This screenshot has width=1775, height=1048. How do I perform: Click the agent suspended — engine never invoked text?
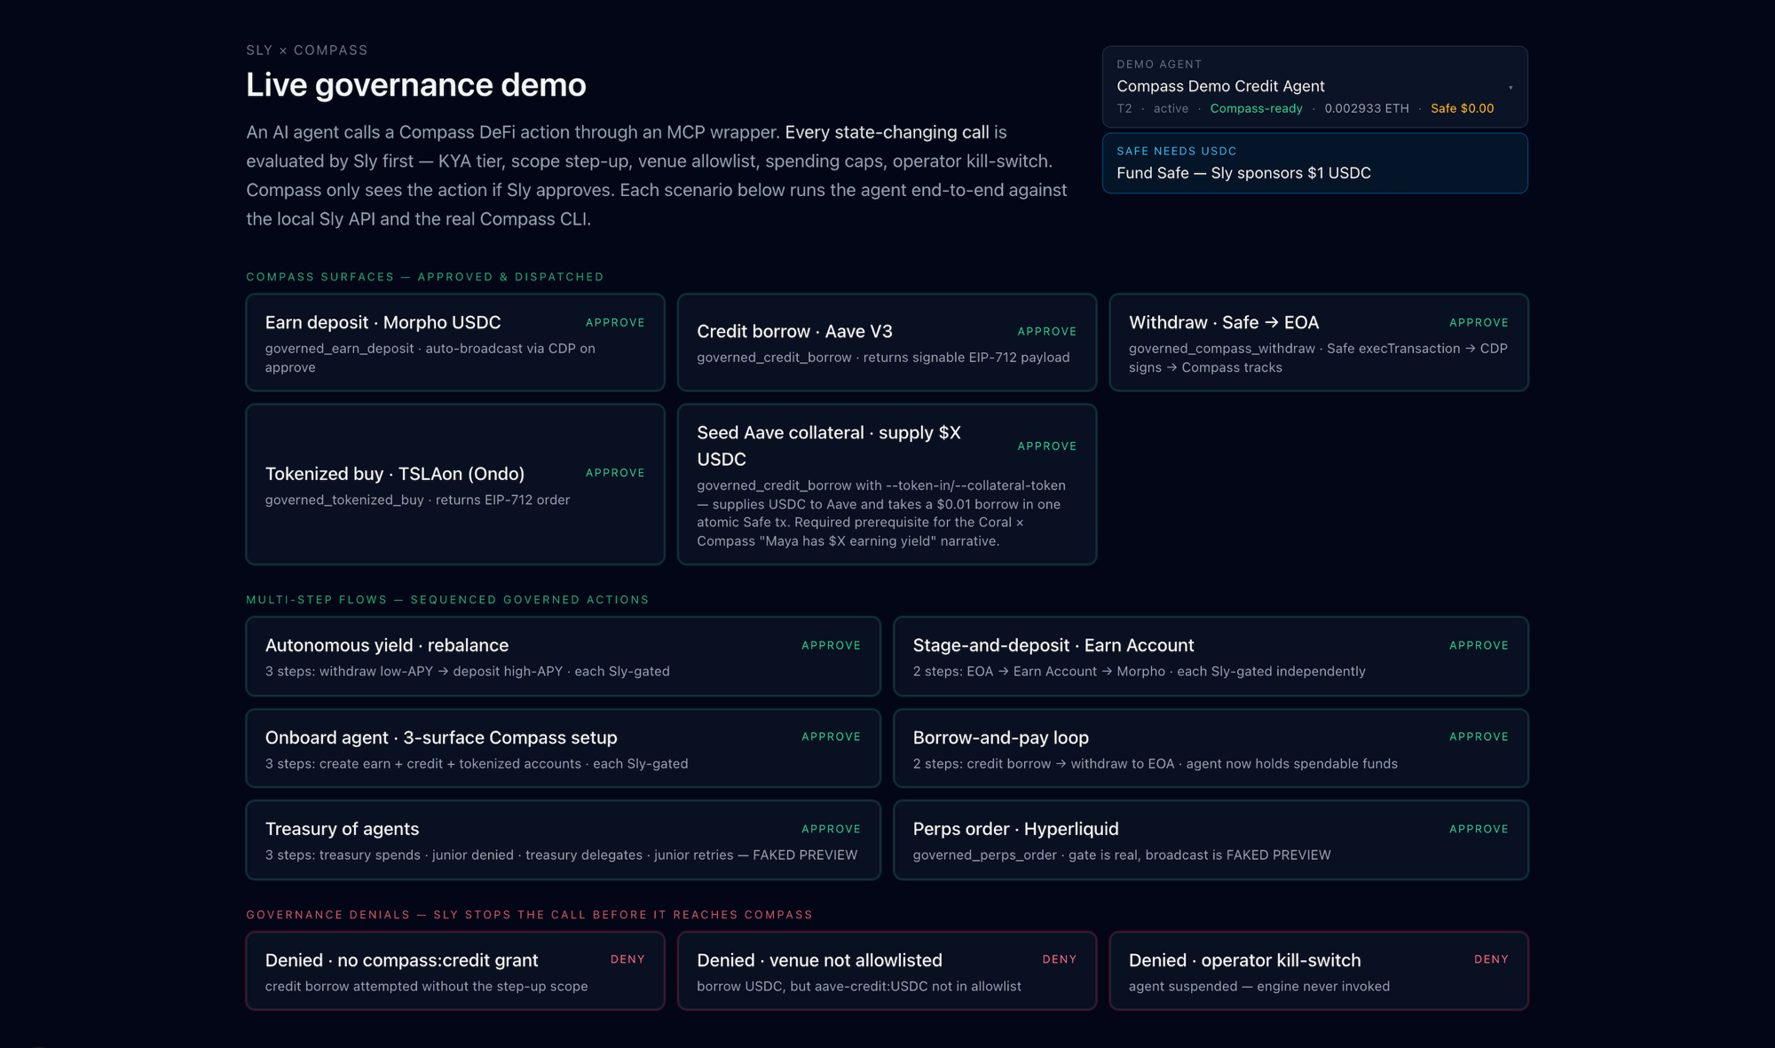coord(1259,987)
